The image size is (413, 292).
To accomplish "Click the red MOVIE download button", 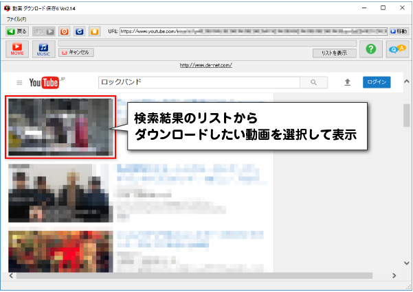I will coord(17,49).
